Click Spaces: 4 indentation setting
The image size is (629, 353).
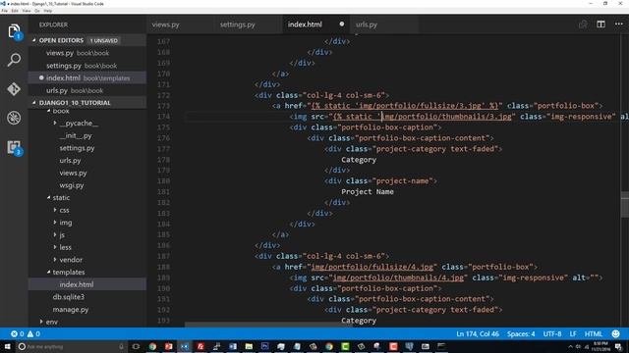click(521, 333)
